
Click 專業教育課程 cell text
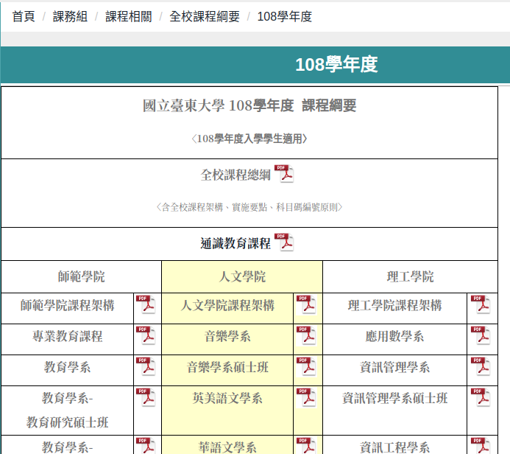tap(67, 336)
